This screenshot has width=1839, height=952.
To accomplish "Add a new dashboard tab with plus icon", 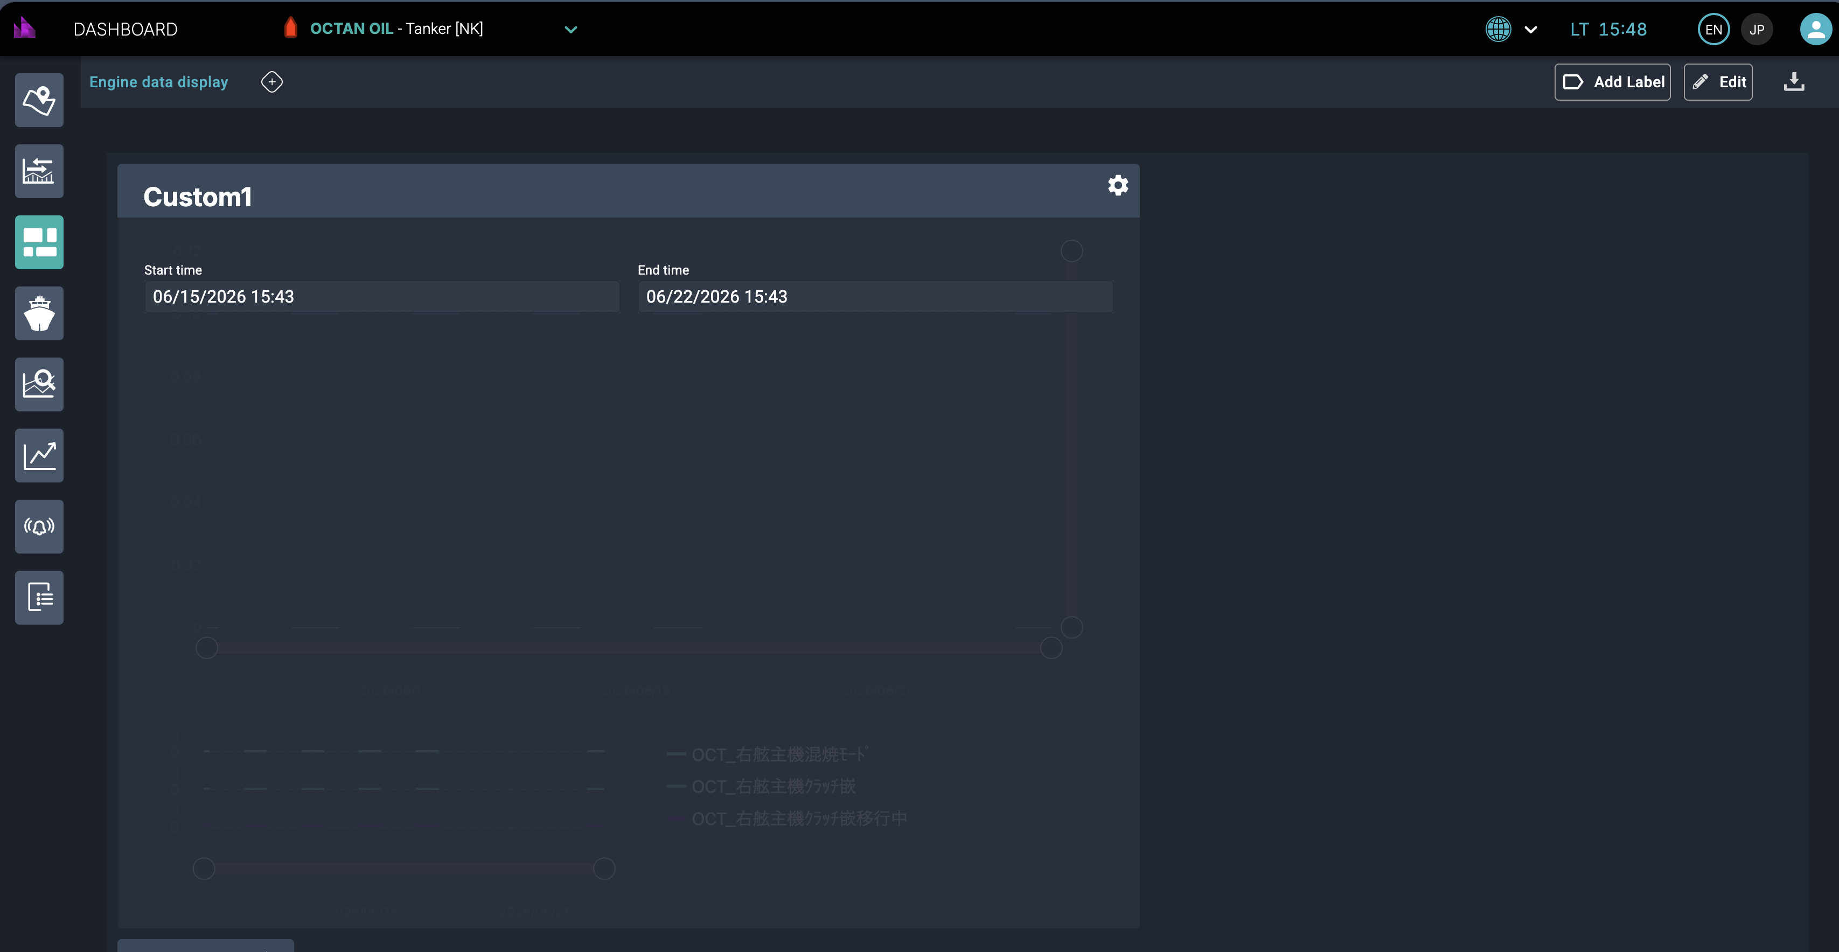I will coord(272,82).
